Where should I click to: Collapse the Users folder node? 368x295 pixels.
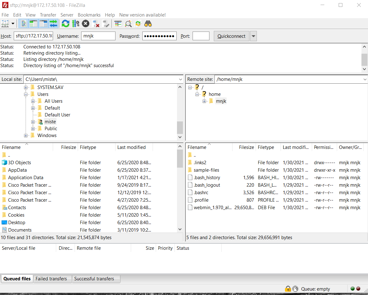click(26, 94)
